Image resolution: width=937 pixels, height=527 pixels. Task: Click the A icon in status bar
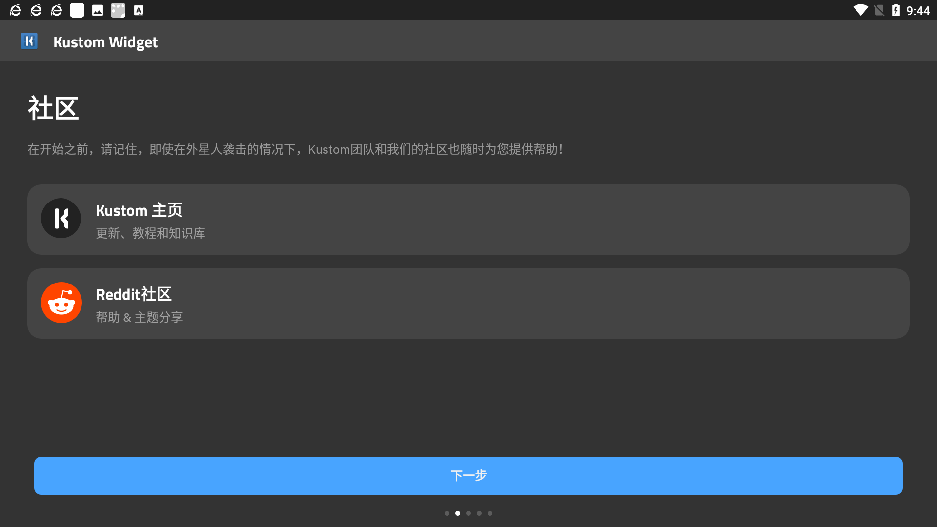(x=138, y=10)
